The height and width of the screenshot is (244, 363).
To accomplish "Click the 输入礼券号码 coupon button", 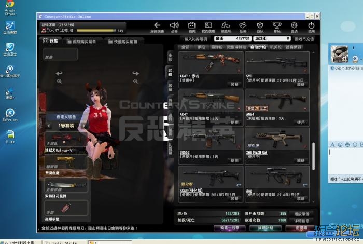I will point(196,39).
